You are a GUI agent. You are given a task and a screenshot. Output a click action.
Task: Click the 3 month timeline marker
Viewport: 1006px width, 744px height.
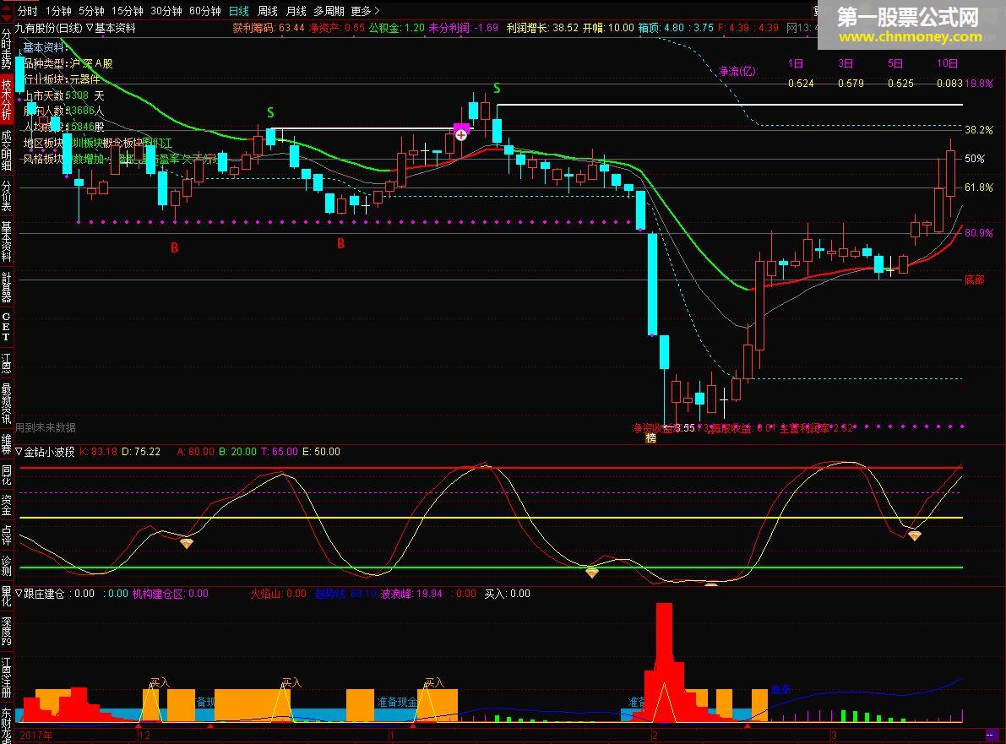coord(834,735)
